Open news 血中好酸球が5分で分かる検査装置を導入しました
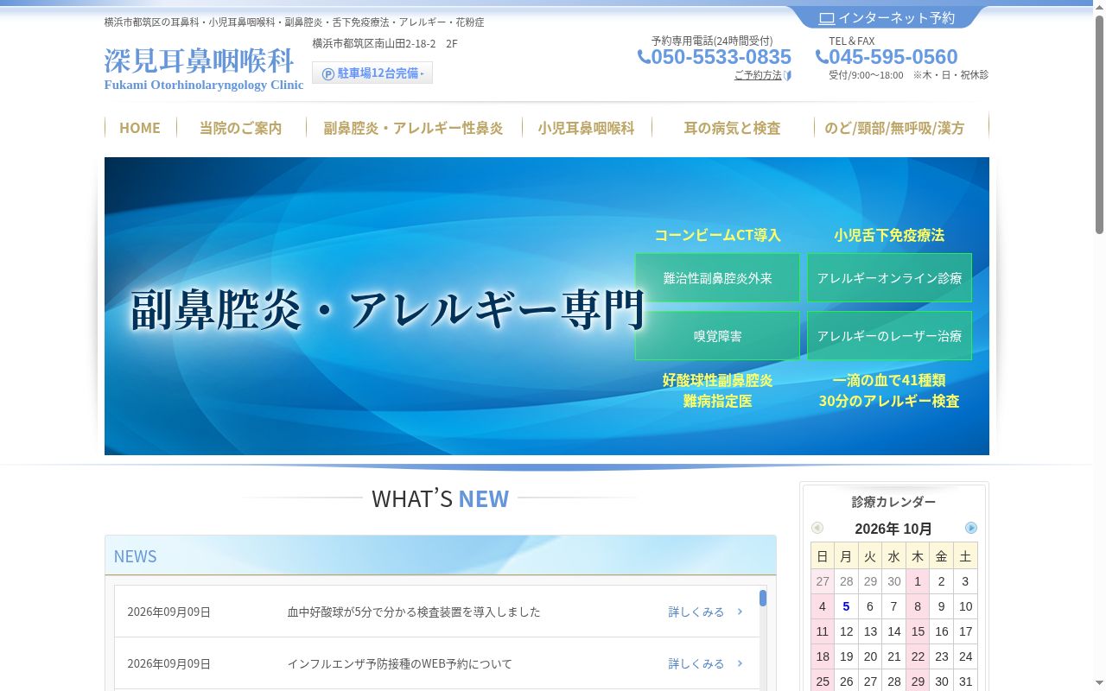 coord(414,612)
